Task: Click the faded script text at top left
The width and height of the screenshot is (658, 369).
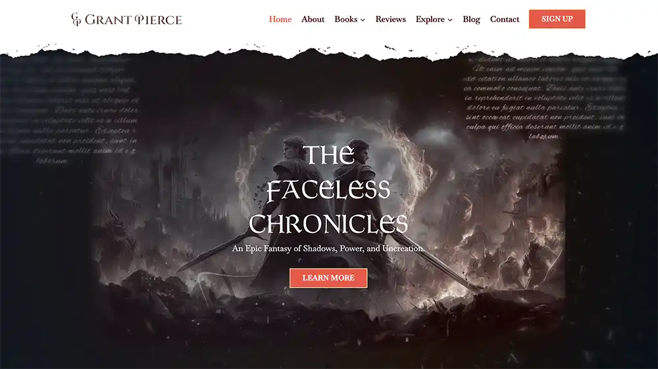Action: 69,110
